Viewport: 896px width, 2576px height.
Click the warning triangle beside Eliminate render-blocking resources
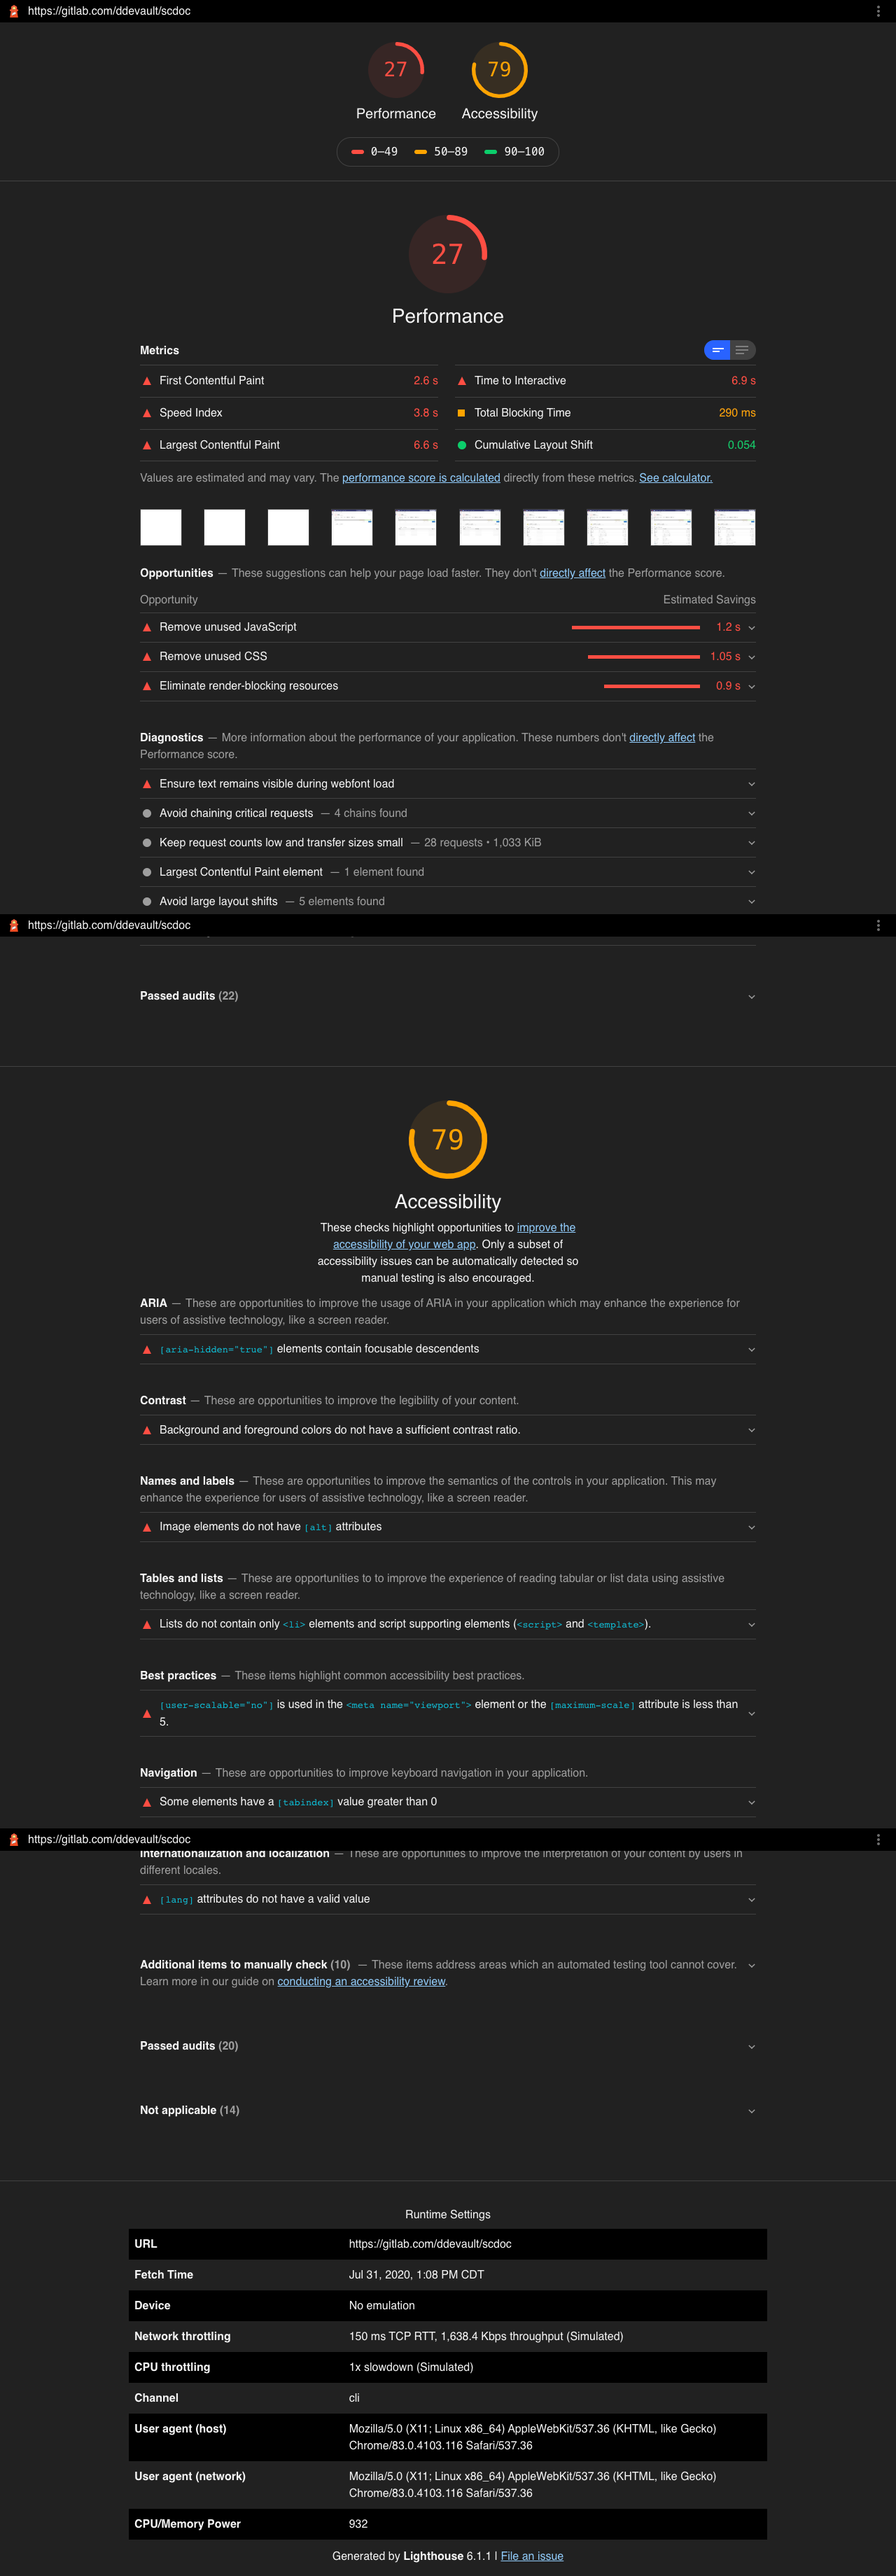(x=147, y=686)
